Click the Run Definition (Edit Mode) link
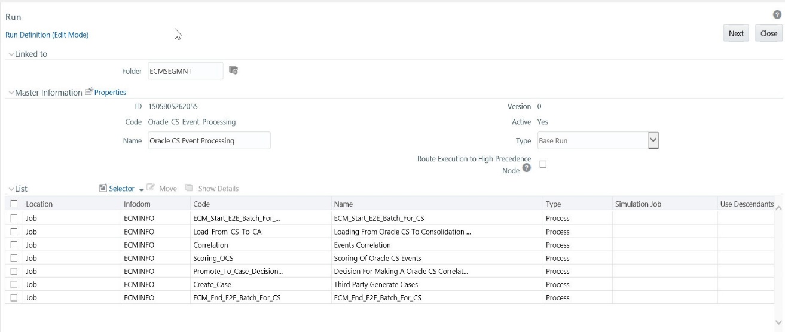The height and width of the screenshot is (332, 785). [47, 35]
